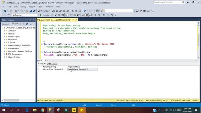Select the XEvent Profiler tree item

coord(14,57)
